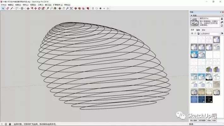Collapse the 风格 panel section triangle

click(x=192, y=15)
